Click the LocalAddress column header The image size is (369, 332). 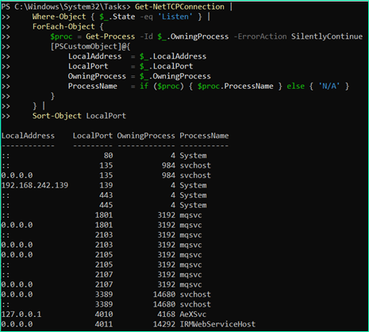point(28,136)
